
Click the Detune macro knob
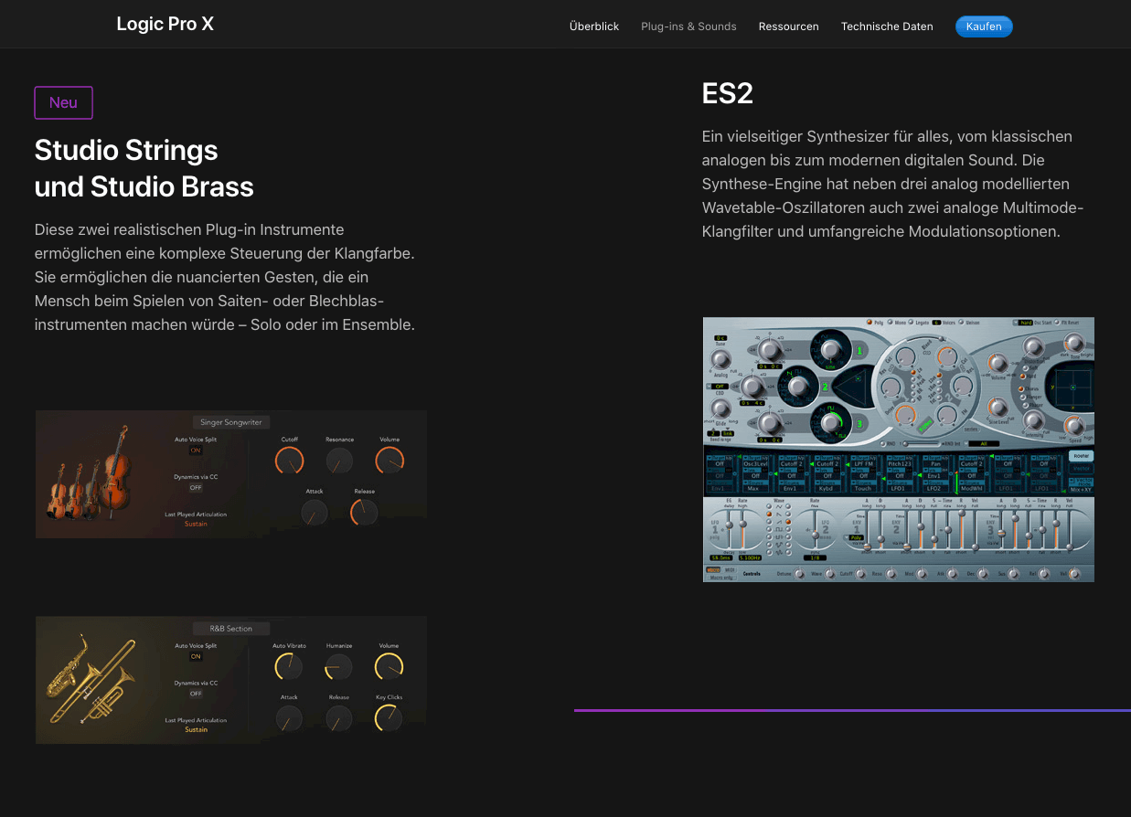coord(799,574)
